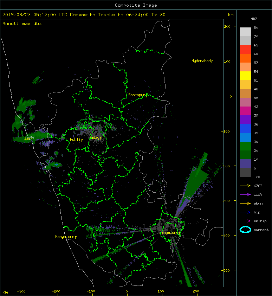
Task: Click the Hubli city label
Action: point(75,140)
